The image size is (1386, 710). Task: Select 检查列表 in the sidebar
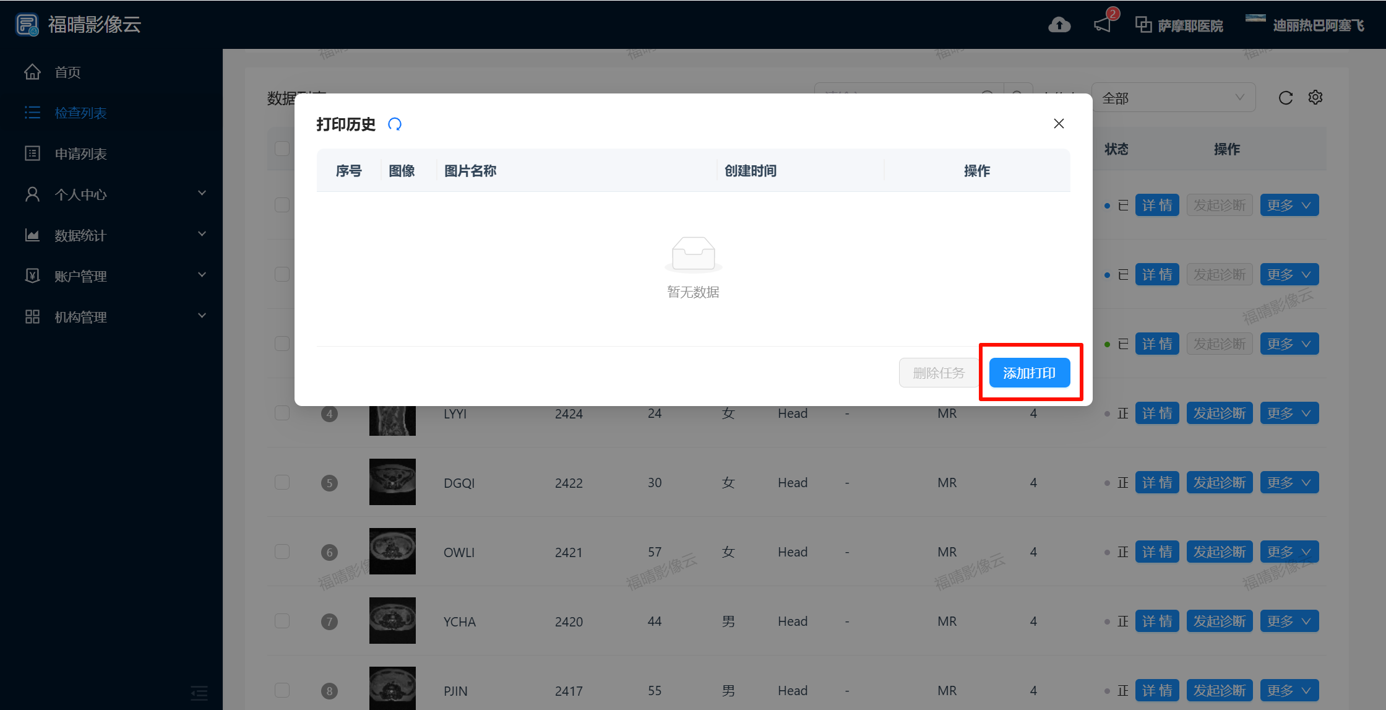point(80,113)
